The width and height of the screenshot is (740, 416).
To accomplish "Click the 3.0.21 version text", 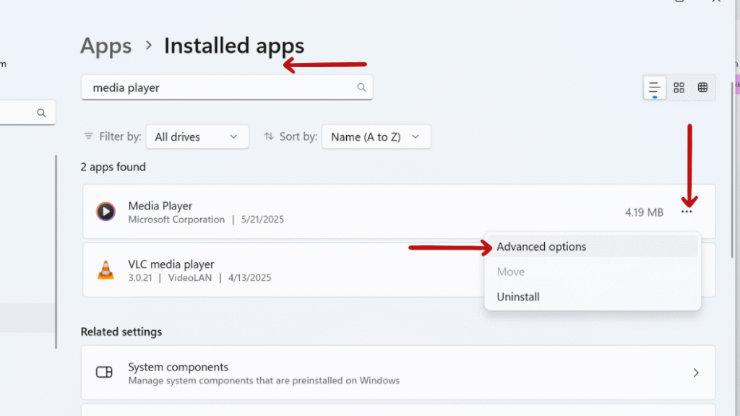I will 140,278.
